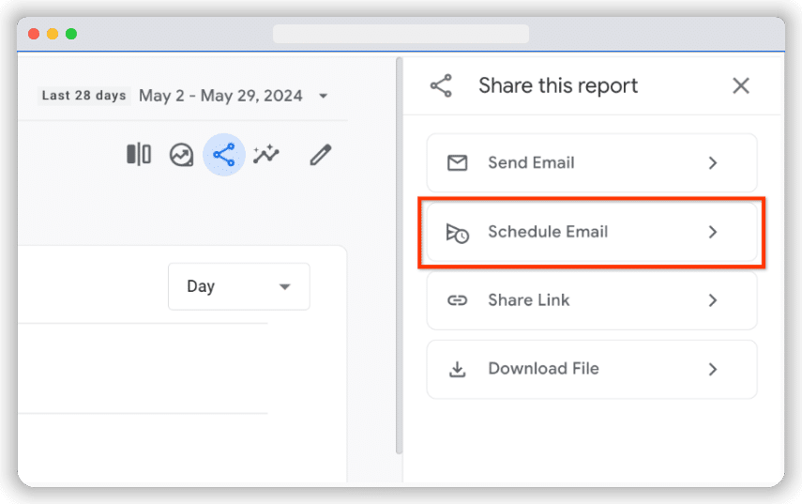Click the red close window button
The height and width of the screenshot is (504, 802).
[x=34, y=34]
